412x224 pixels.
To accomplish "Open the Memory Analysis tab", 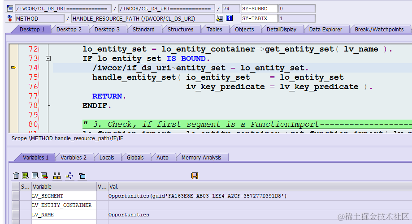I will 201,158.
